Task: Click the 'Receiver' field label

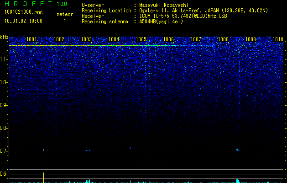Action: [93, 16]
